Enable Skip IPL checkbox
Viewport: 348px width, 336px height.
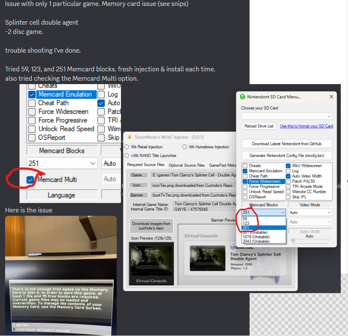288,197
